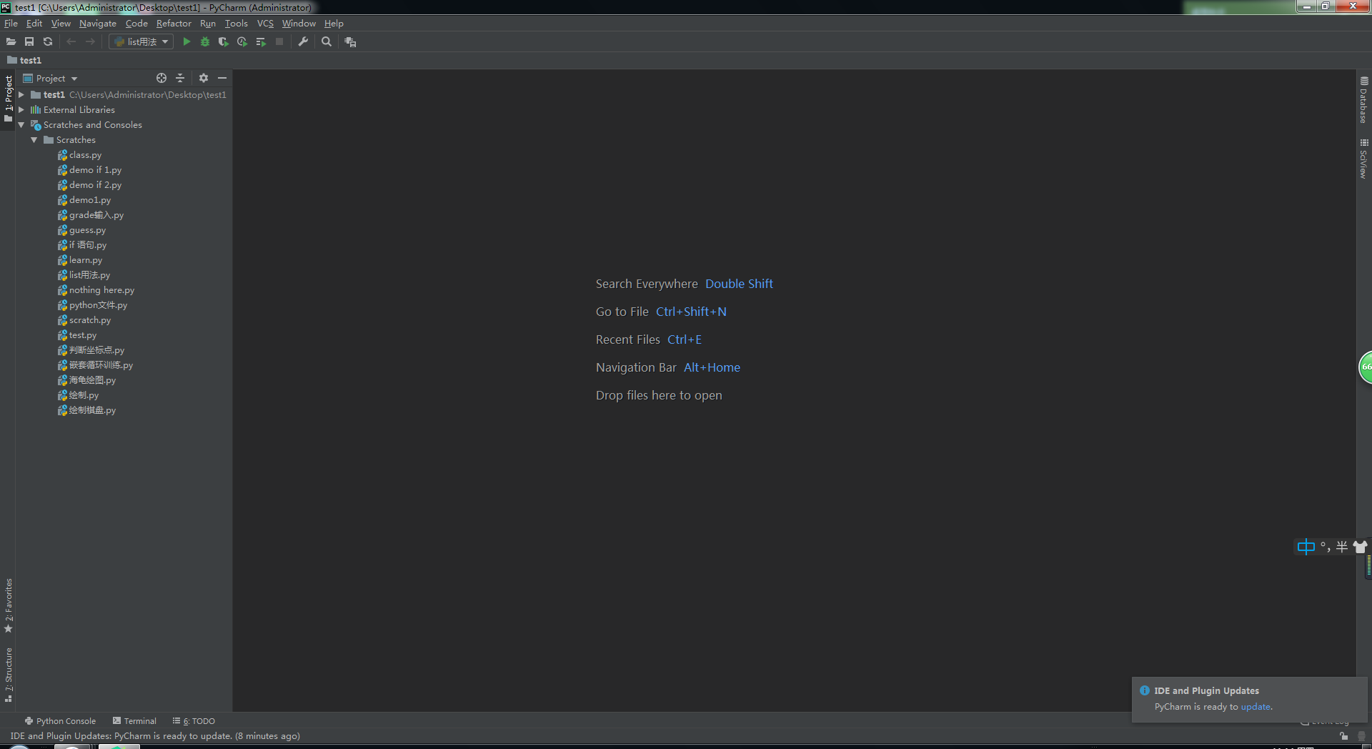This screenshot has height=749, width=1372.
Task: Toggle the SciView side panel
Action: pyautogui.click(x=1364, y=159)
